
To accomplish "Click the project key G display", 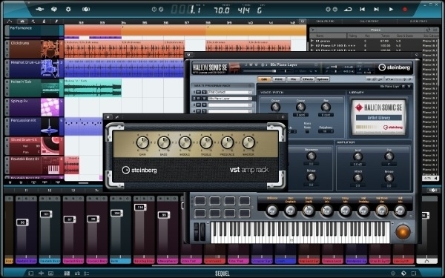I will [259, 10].
